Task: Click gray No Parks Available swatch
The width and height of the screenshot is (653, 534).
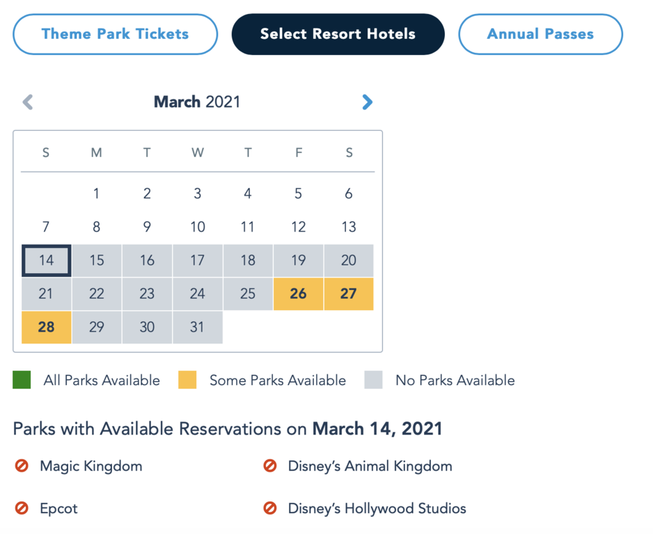Action: 374,380
